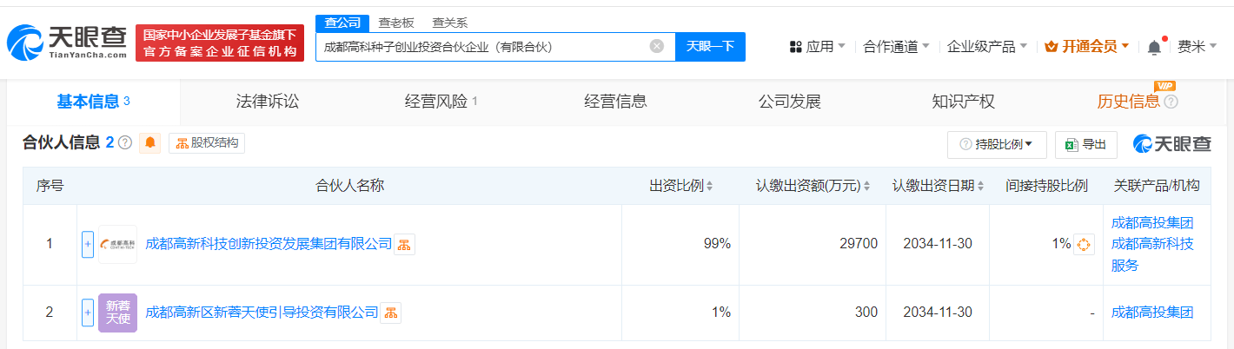Viewport: 1234px width, 349px height.
Task: Expand row 1 partner details
Action: pyautogui.click(x=88, y=245)
